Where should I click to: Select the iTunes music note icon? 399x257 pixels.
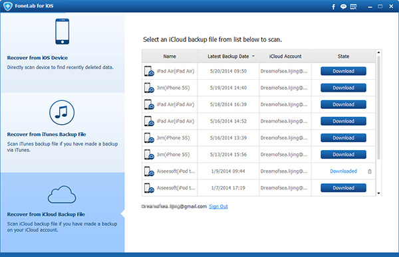(62, 112)
